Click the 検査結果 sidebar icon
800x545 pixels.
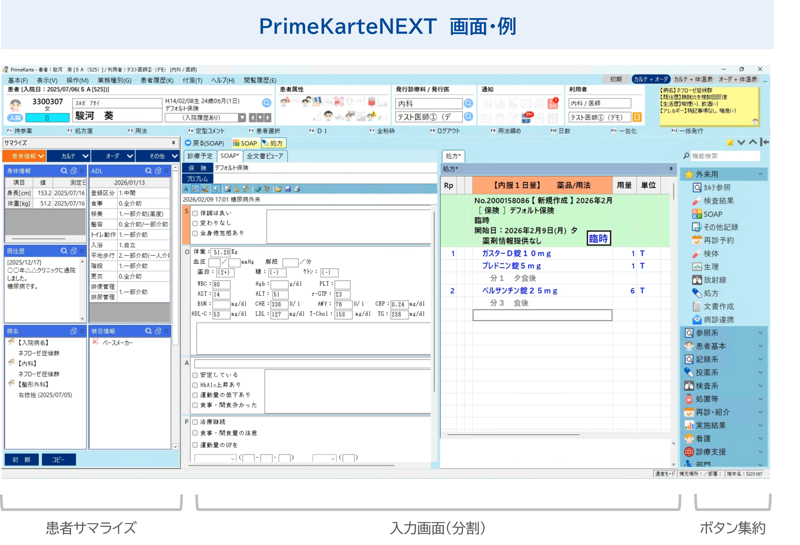(697, 201)
